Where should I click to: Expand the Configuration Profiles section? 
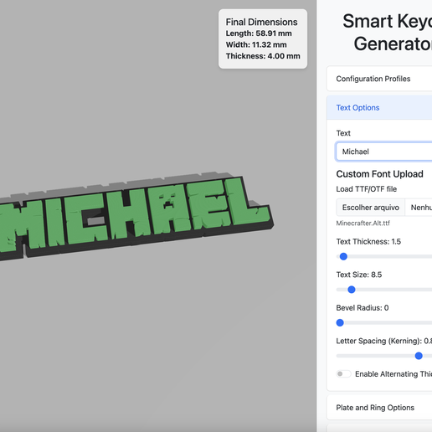click(x=379, y=79)
